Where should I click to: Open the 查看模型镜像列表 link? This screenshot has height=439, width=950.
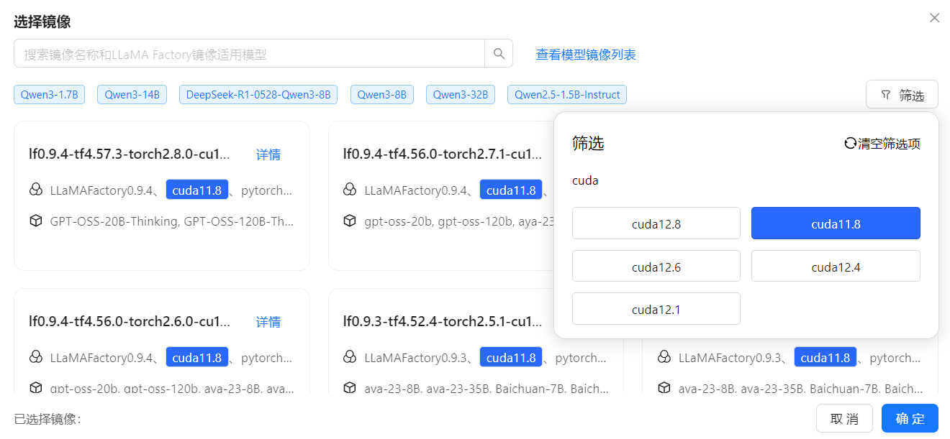(x=585, y=54)
